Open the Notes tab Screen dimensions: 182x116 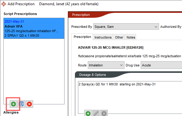pos(131,37)
